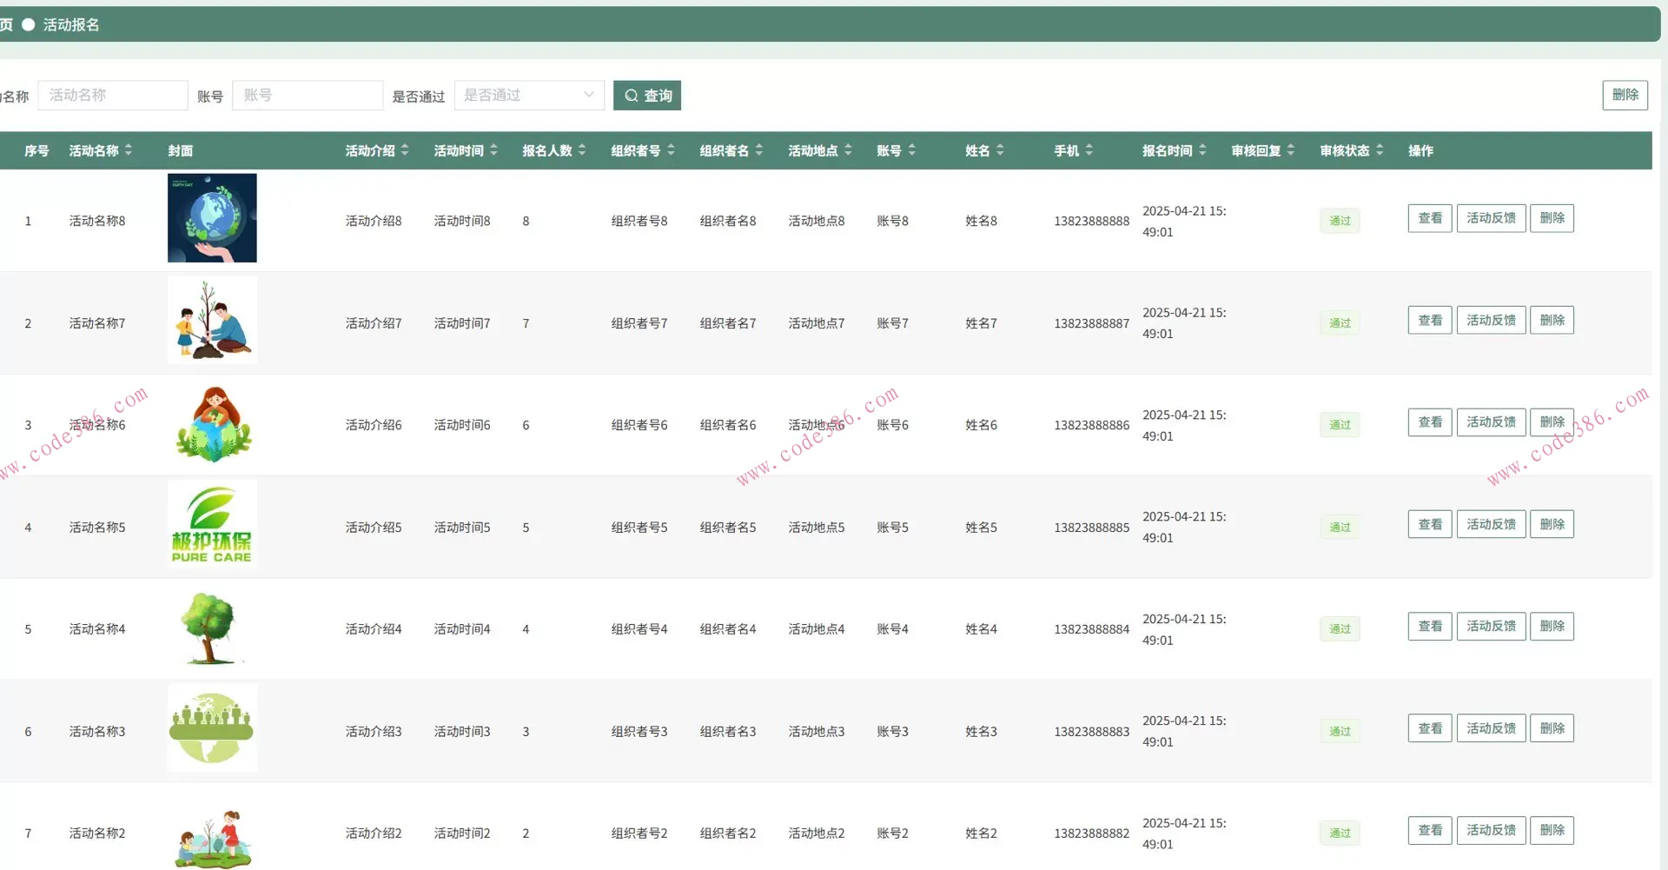Click the 查询 search button
This screenshot has width=1668, height=870.
(x=647, y=96)
